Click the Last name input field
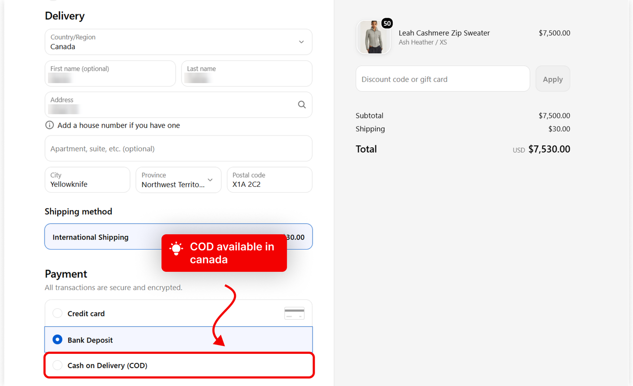This screenshot has height=386, width=633. (x=247, y=74)
